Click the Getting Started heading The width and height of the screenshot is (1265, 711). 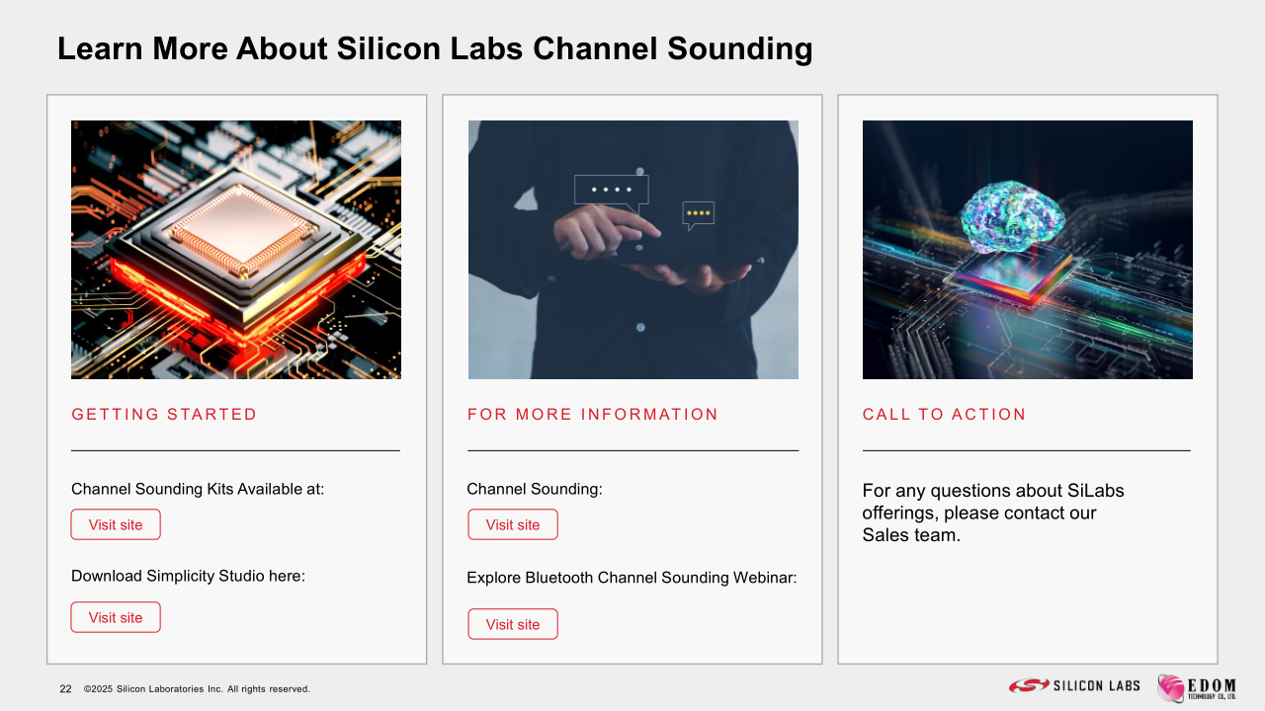click(164, 415)
